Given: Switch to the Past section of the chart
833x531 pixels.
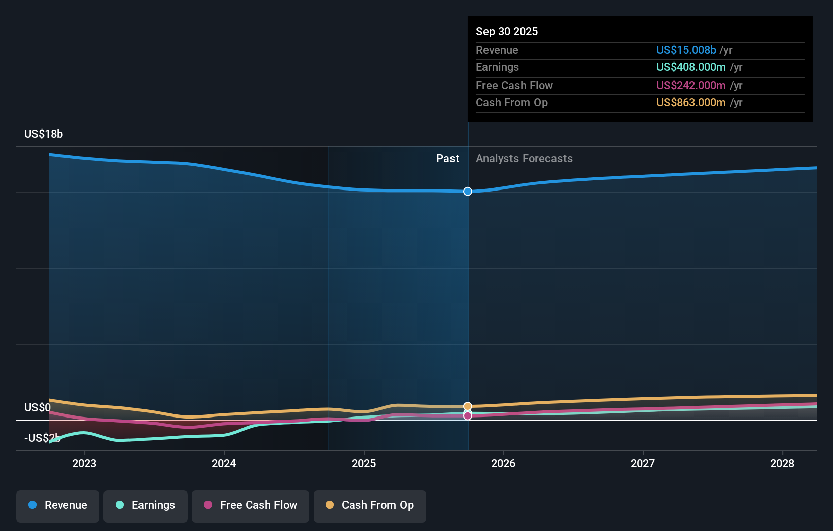Looking at the screenshot, I should (447, 158).
